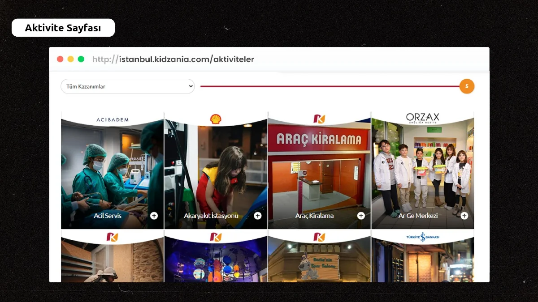Click the Acil Servis title
Image resolution: width=538 pixels, height=302 pixels.
click(108, 216)
